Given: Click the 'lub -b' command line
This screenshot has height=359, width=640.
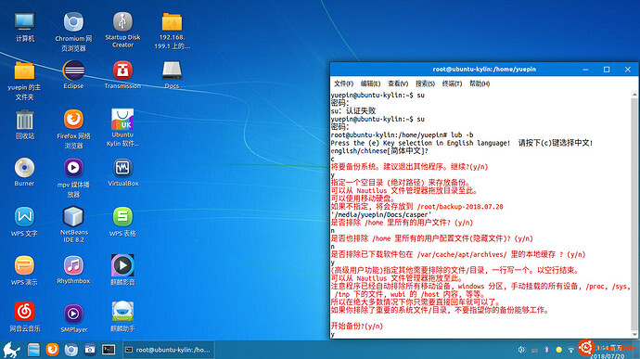Looking at the screenshot, I should 402,135.
